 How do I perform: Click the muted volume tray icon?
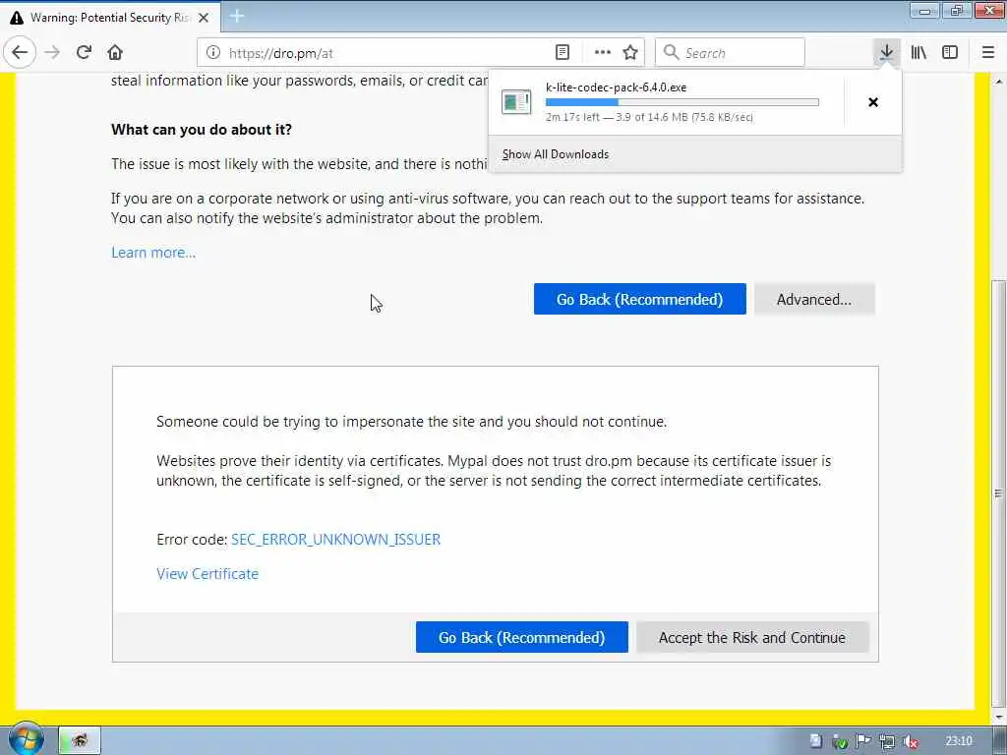[x=910, y=741]
